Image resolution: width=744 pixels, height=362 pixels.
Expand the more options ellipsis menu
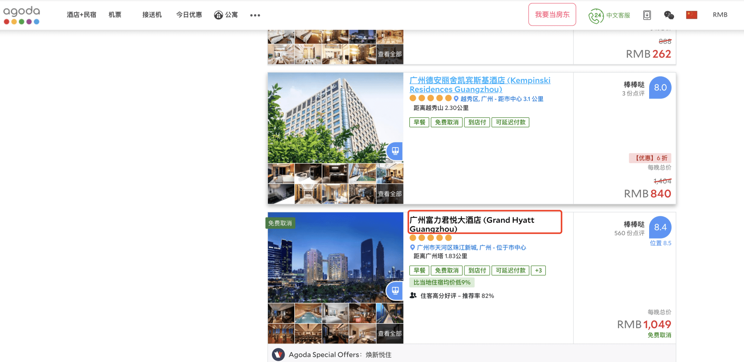tap(255, 15)
